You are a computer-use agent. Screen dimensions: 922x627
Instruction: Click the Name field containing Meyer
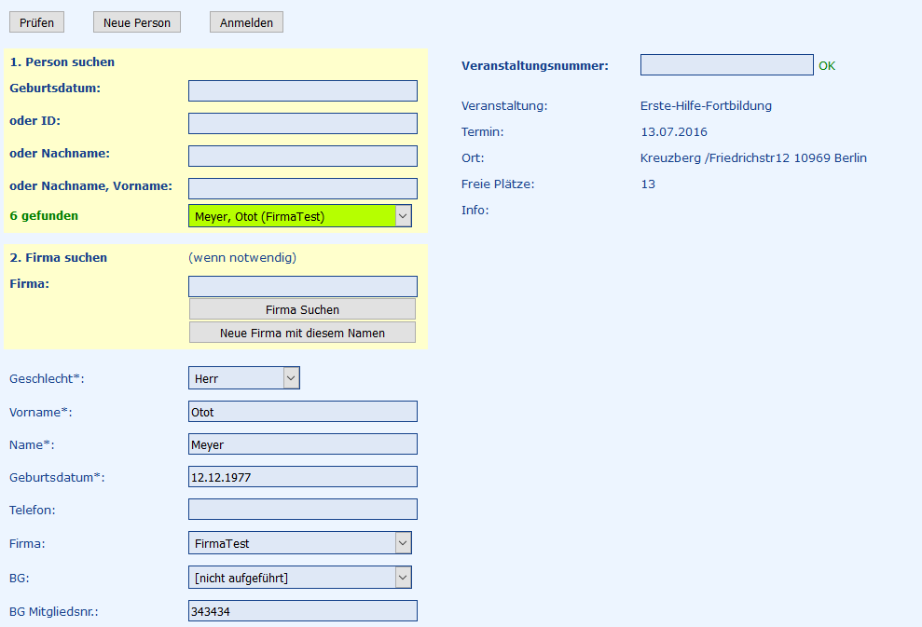tap(302, 444)
